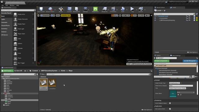Open the viewport Show dropdown
This screenshot has height=112, width=199.
click(58, 16)
